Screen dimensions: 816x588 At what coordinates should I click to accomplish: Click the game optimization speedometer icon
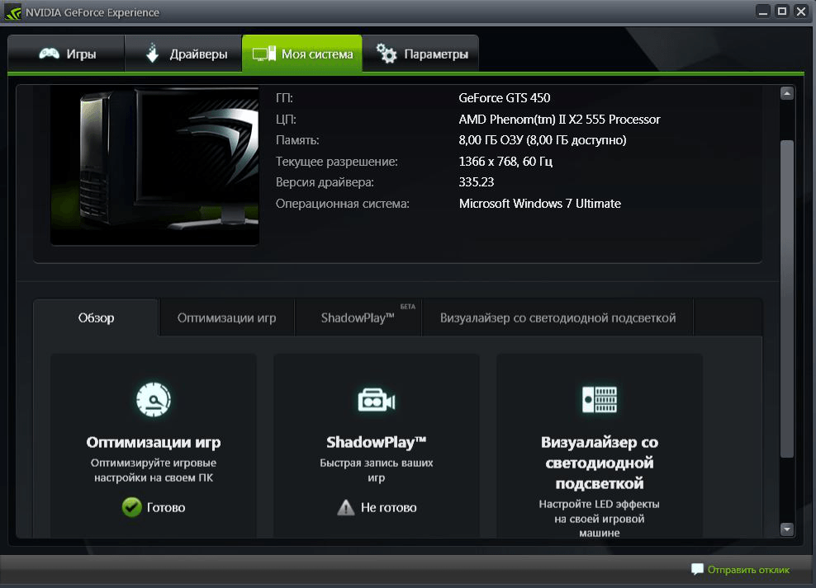point(154,400)
